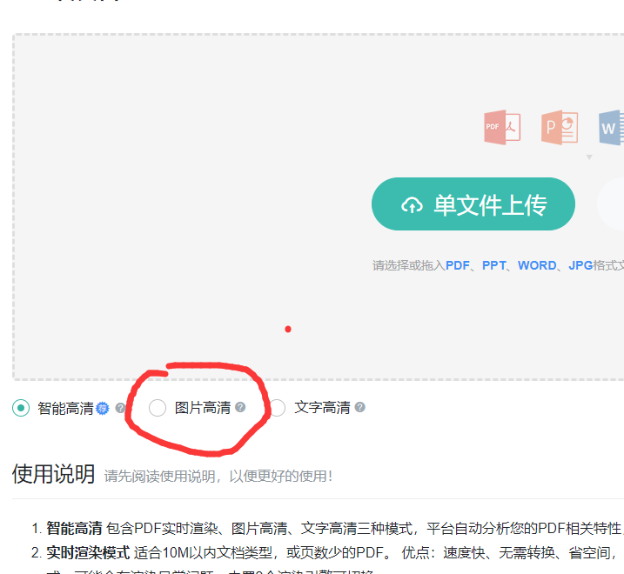The width and height of the screenshot is (624, 574).
Task: Click the 使用说明 heading
Action: click(53, 474)
